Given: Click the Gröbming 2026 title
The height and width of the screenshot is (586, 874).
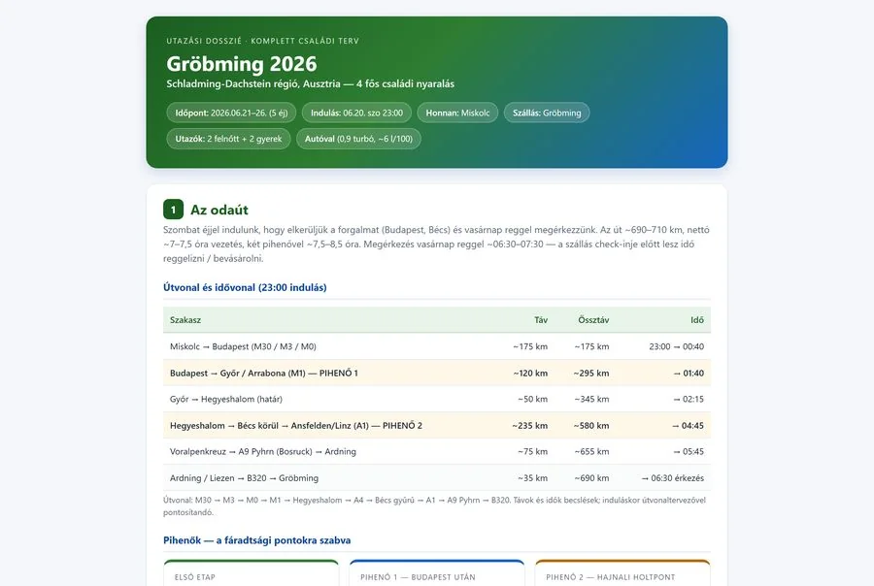Looking at the screenshot, I should pos(242,64).
